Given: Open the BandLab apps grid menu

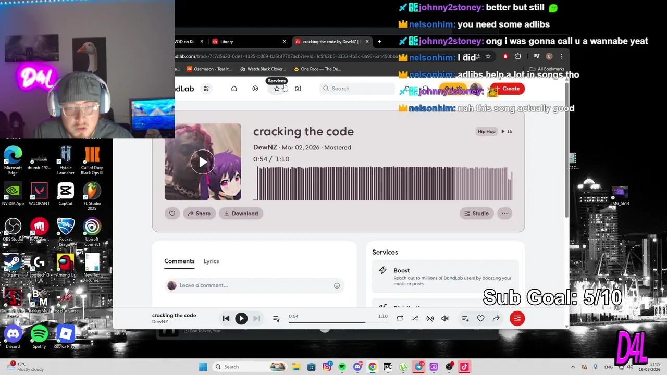Looking at the screenshot, I should point(206,89).
